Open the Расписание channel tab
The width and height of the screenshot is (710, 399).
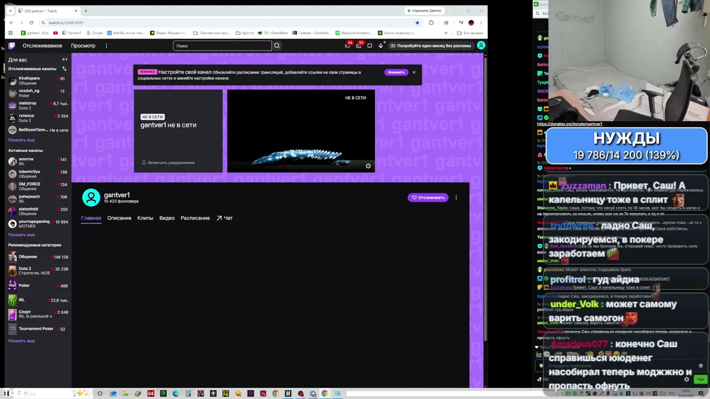point(195,218)
